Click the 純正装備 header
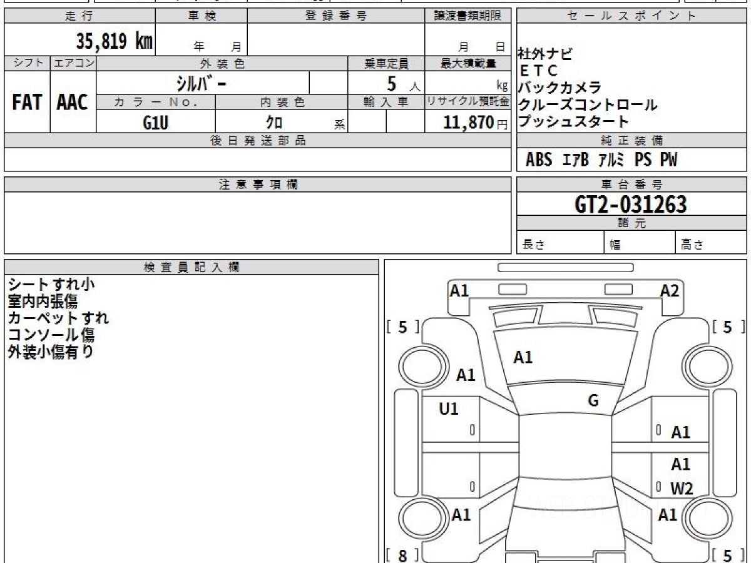The image size is (751, 563). tap(631, 141)
